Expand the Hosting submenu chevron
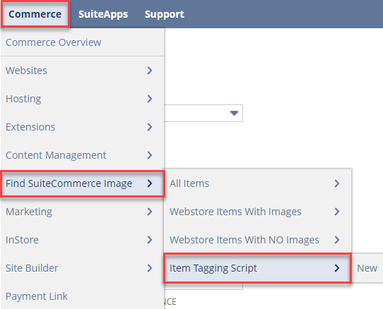Image resolution: width=383 pixels, height=309 pixels. coord(150,99)
